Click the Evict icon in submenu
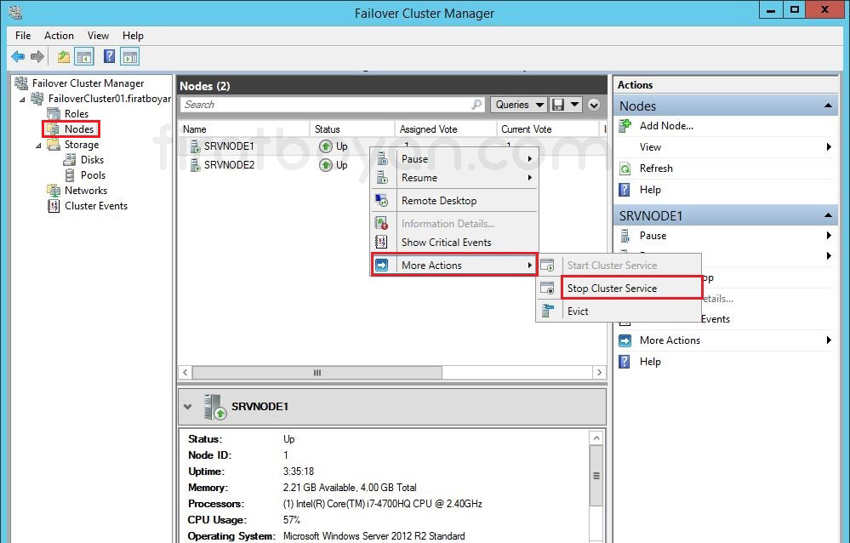 tap(547, 311)
